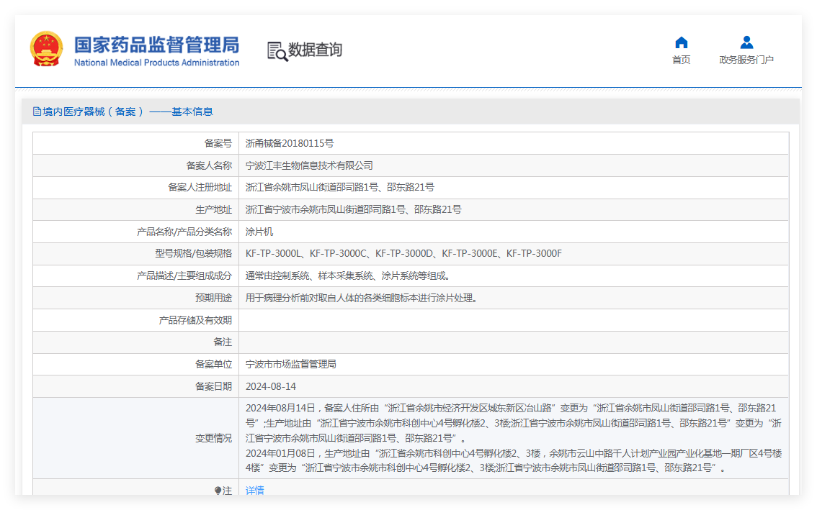Click the 2024年08月14日 change record text
The height and width of the screenshot is (510, 817).
coord(513,423)
